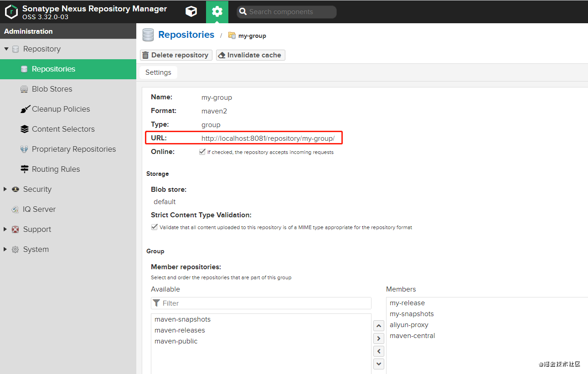Select maven-snapshots in Available list
The width and height of the screenshot is (588, 374).
point(261,319)
